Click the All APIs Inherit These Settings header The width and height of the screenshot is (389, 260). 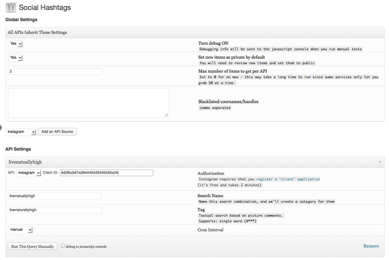click(195, 32)
